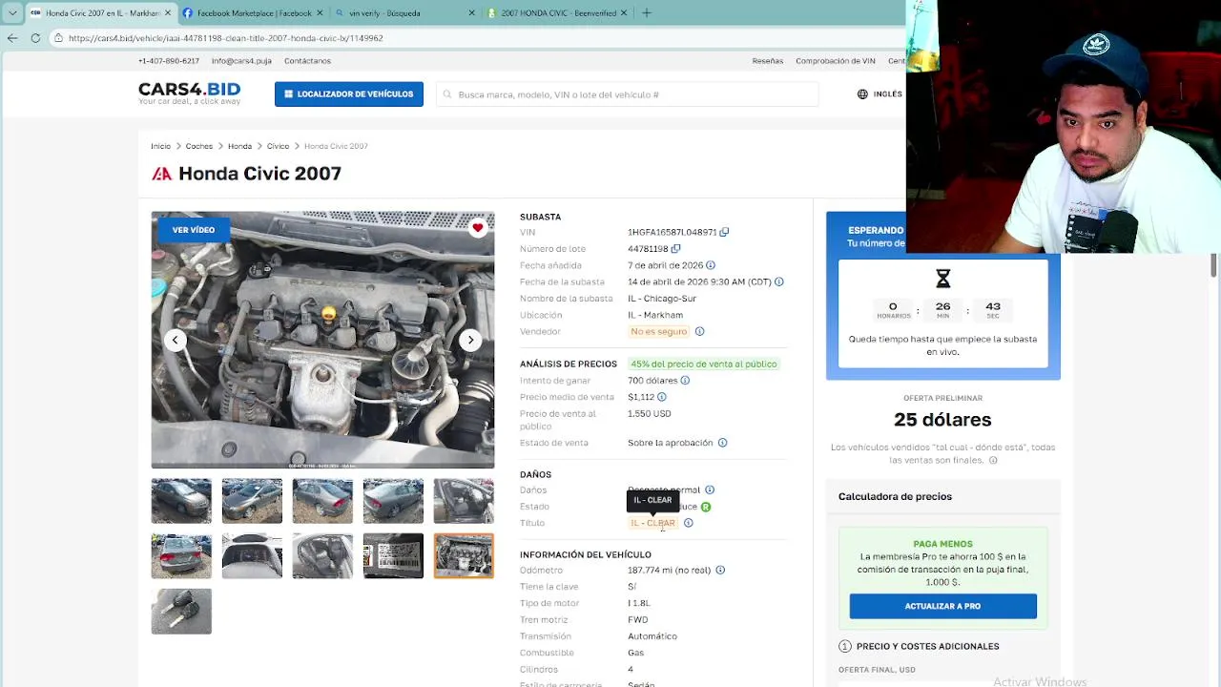This screenshot has width=1221, height=687.
Task: Focus the vehicle search input field
Action: pyautogui.click(x=628, y=94)
